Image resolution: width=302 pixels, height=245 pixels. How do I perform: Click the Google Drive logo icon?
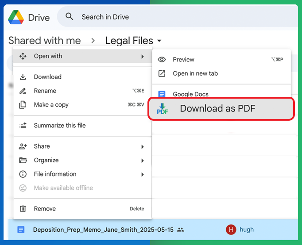pyautogui.click(x=16, y=17)
